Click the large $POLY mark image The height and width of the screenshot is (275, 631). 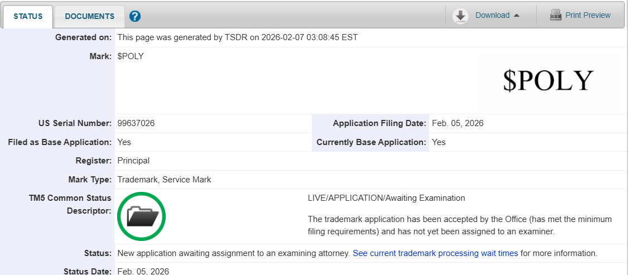coord(548,81)
